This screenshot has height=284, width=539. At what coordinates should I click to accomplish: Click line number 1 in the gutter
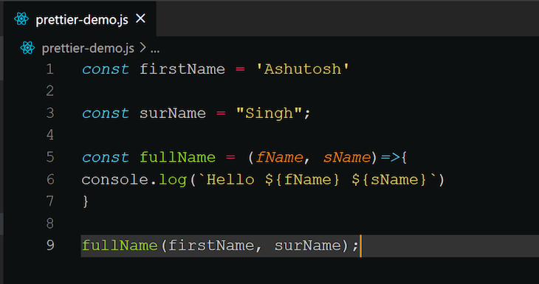(50, 69)
